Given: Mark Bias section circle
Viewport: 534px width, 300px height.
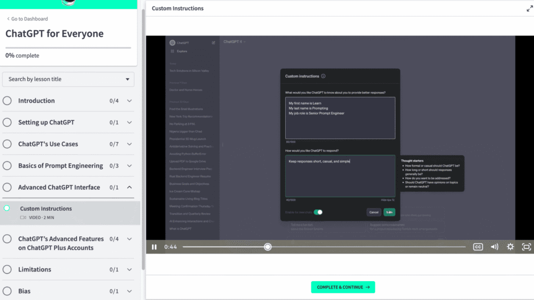Looking at the screenshot, I should [7, 291].
